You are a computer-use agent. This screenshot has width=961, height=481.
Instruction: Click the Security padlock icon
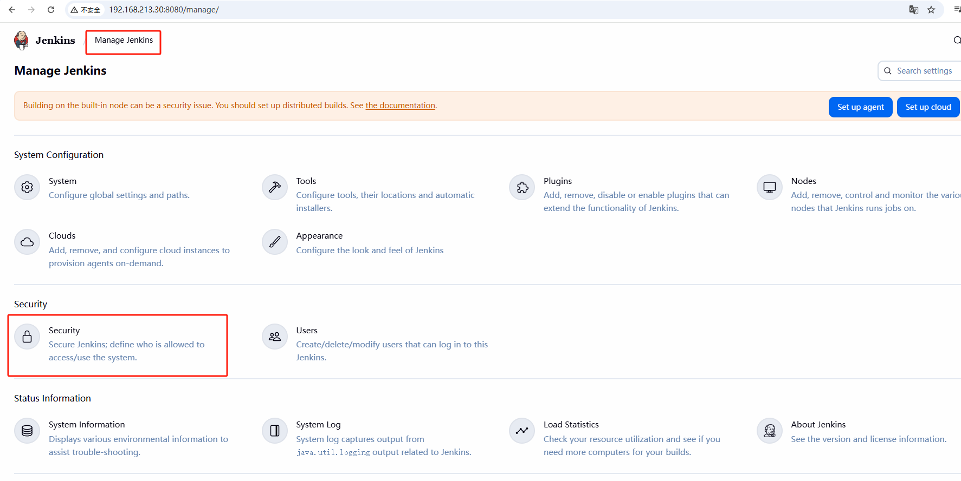27,337
